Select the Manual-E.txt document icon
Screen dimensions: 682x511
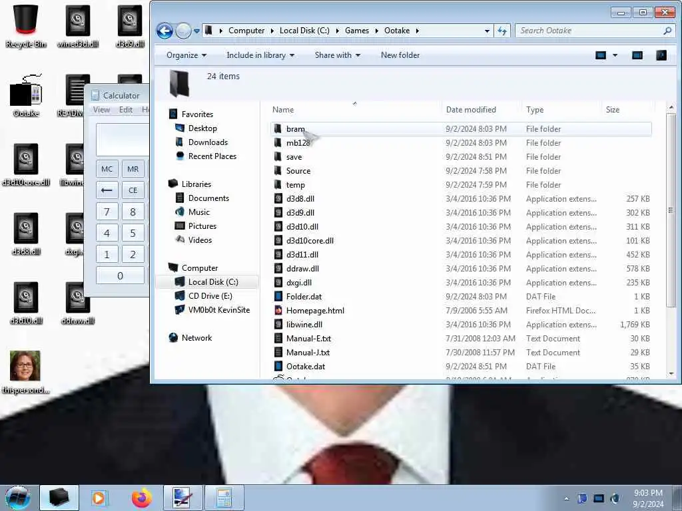pos(278,339)
